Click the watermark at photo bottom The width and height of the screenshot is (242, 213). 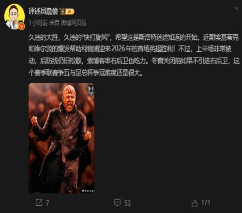(x=88, y=191)
